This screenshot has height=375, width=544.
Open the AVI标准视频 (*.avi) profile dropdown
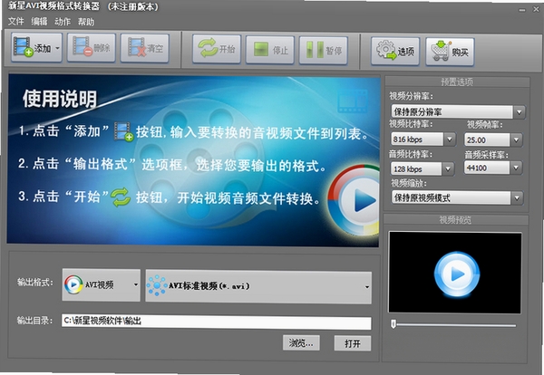[x=258, y=286]
